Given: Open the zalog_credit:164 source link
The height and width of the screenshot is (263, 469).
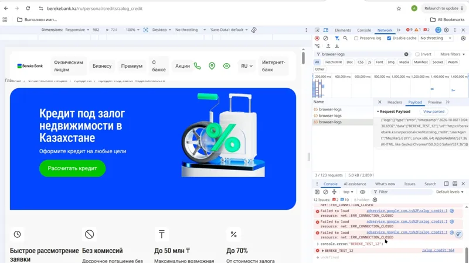Looking at the screenshot, I should point(438,251).
